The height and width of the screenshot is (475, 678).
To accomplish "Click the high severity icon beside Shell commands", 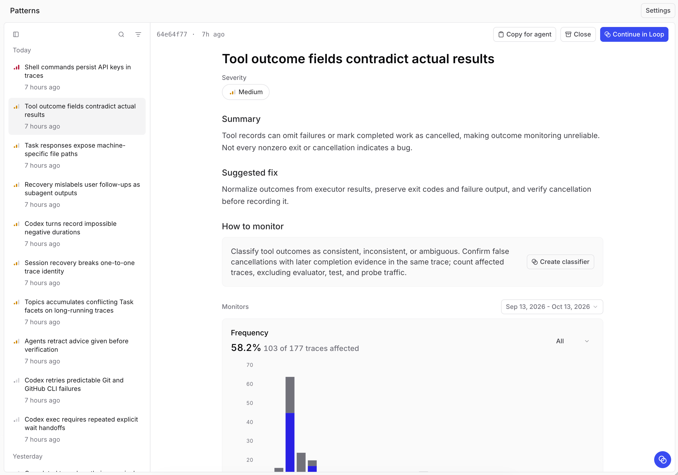I will click(16, 67).
